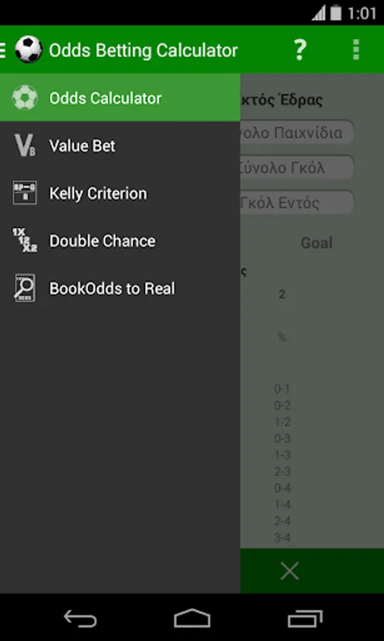Choose Kelly Criterion from the drawer

[120, 193]
